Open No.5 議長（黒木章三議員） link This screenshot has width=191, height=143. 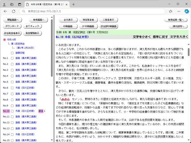click(26, 82)
